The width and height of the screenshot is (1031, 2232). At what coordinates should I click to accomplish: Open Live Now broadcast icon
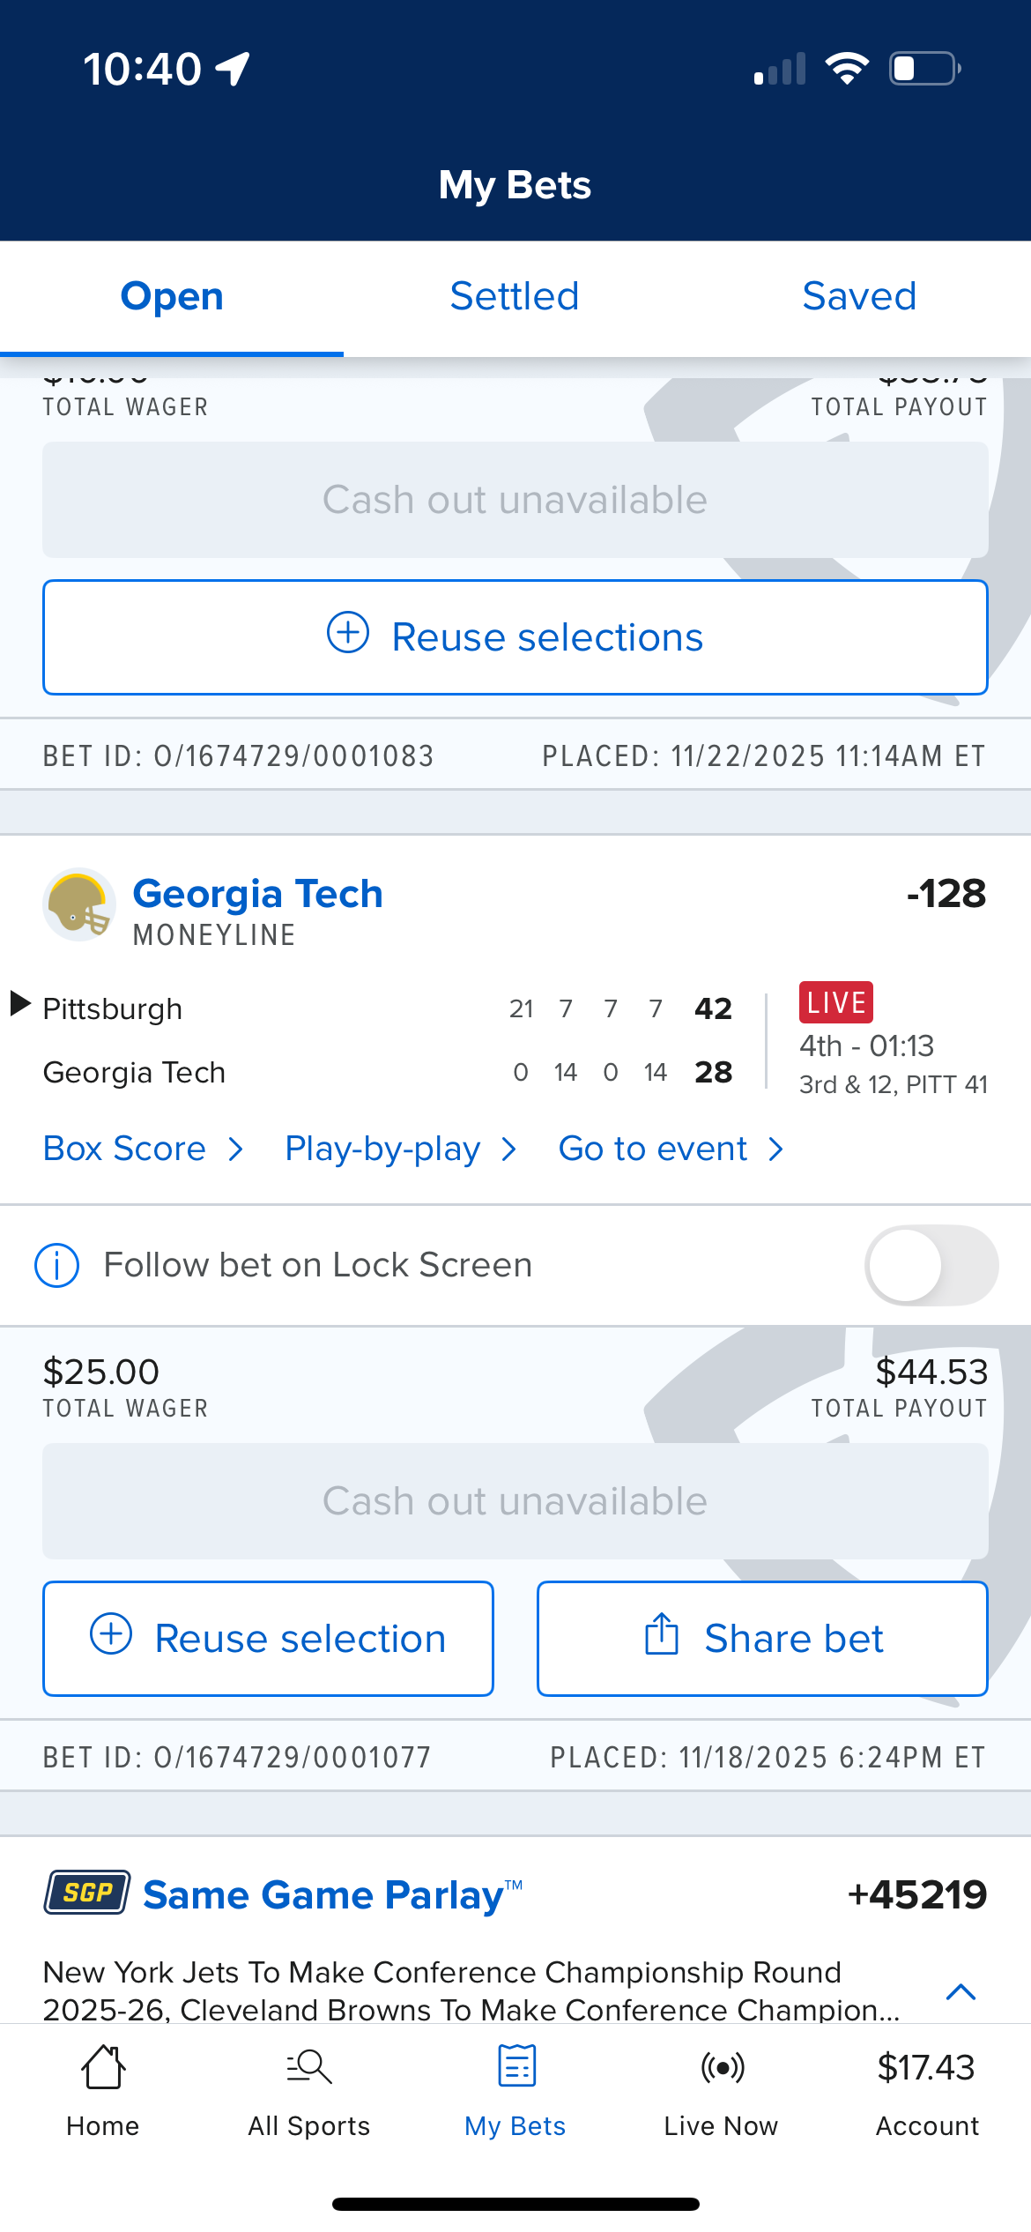(x=722, y=2068)
